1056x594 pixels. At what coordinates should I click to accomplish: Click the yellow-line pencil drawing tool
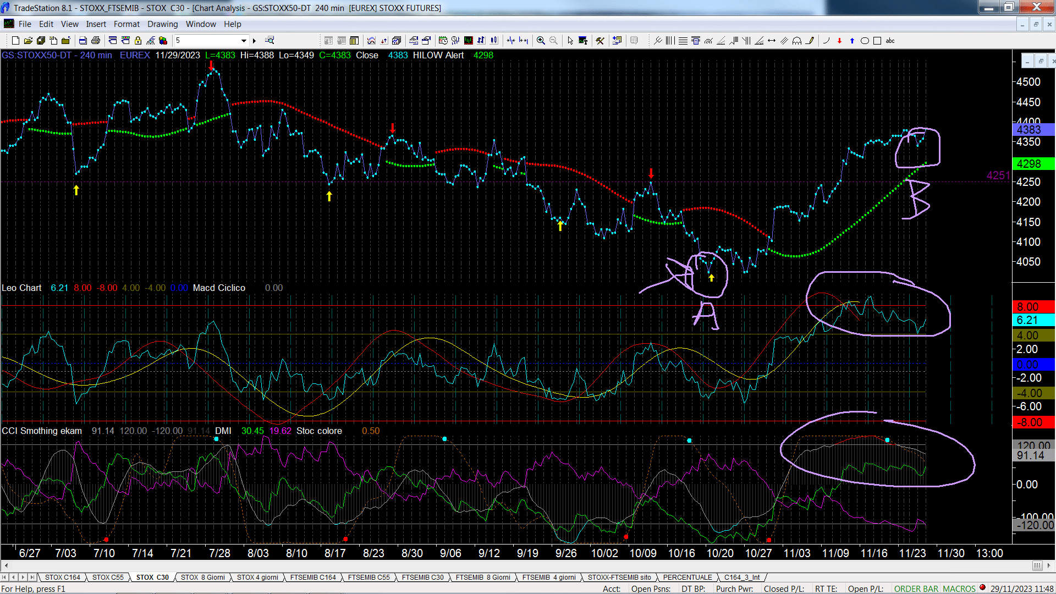tap(810, 41)
